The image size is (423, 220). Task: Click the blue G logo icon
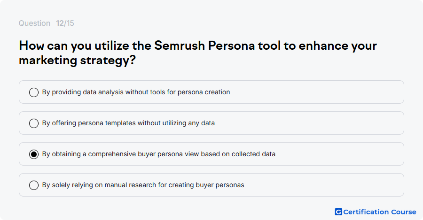(x=338, y=212)
